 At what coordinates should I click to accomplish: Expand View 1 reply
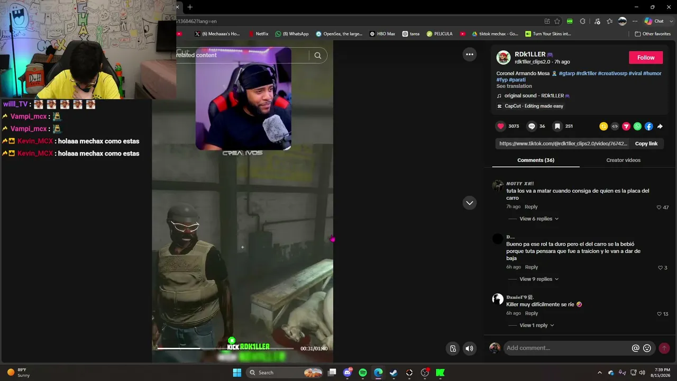click(x=537, y=325)
